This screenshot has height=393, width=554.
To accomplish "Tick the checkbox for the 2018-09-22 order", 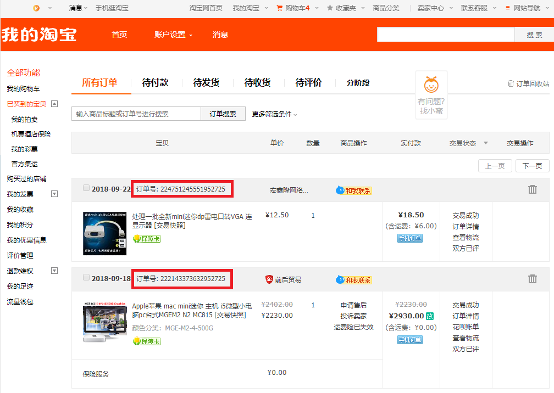I will [x=86, y=188].
